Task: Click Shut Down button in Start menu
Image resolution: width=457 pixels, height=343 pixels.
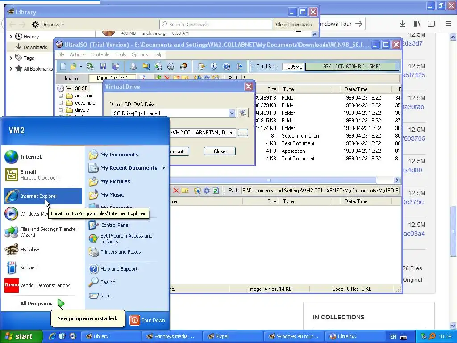Action: click(x=147, y=320)
